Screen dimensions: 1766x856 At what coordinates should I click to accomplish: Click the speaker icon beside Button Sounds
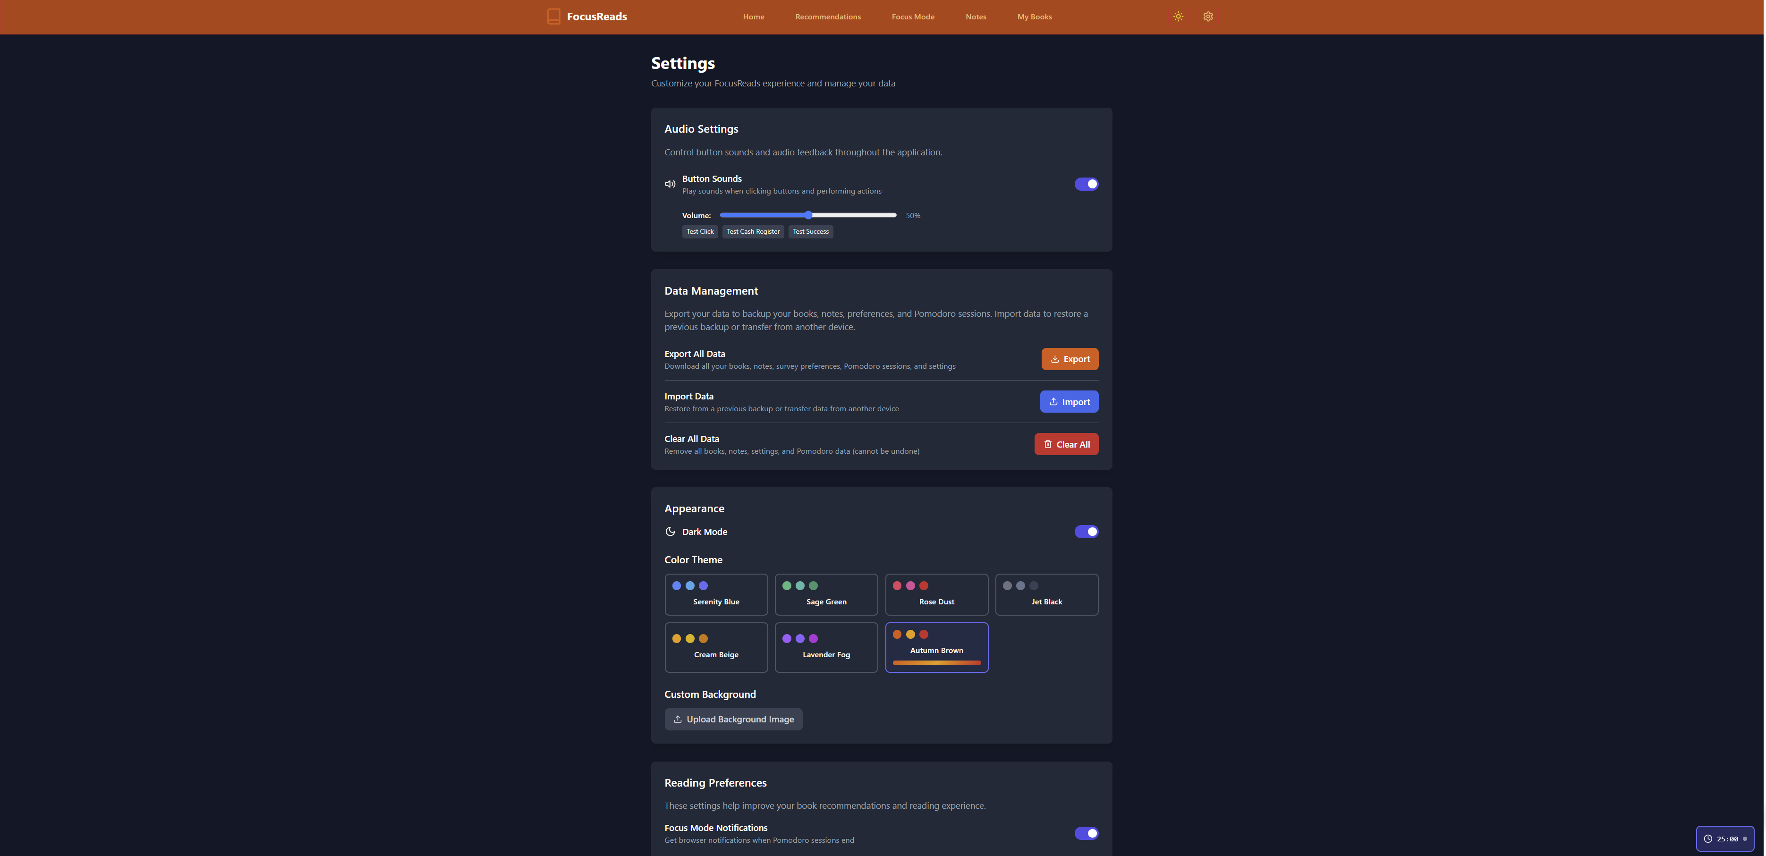670,184
